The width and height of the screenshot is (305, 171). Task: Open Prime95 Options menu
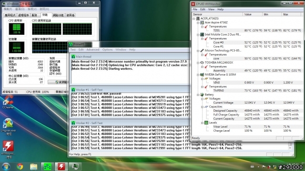pos(107,49)
